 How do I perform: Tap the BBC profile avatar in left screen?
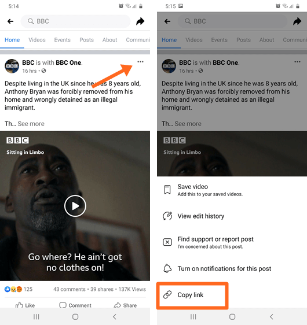pos(12,66)
